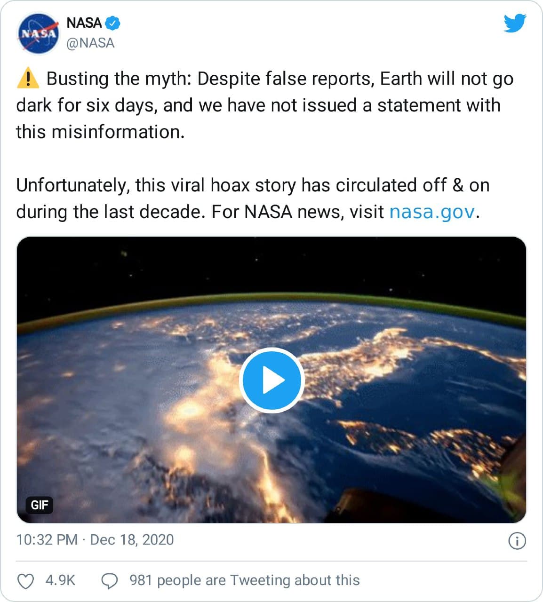This screenshot has width=543, height=602.
Task: Open the NASA profile avatar logo
Action: click(x=39, y=33)
